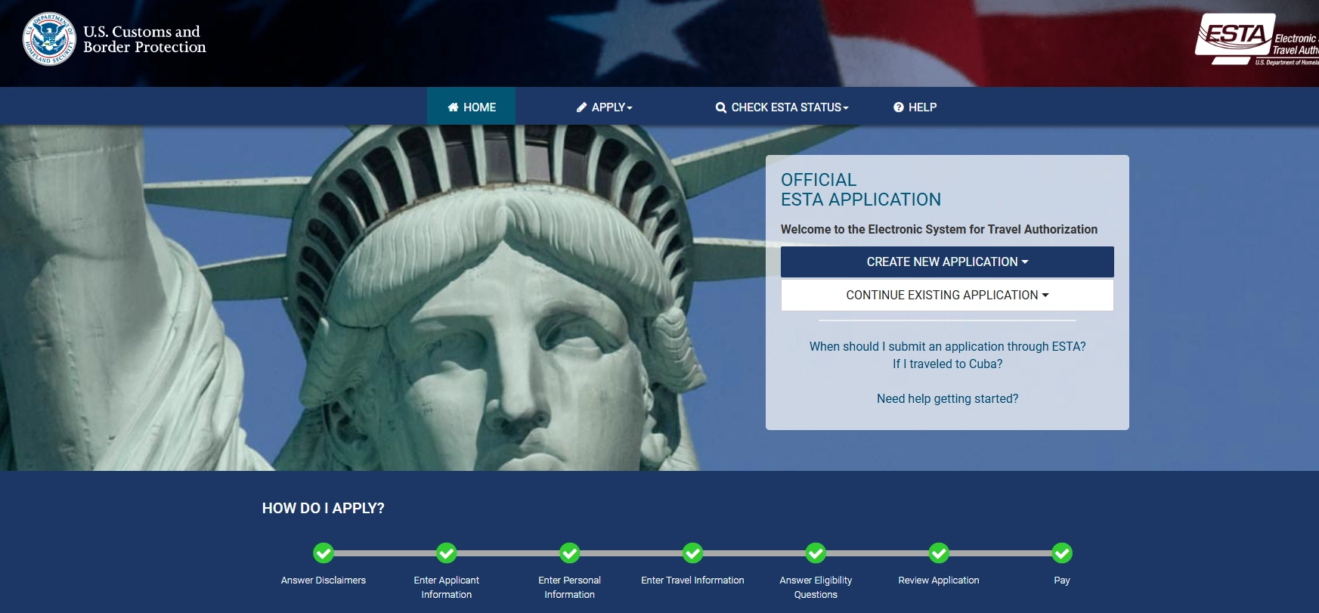Click the green check above Enter Personal Information
Image resolution: width=1319 pixels, height=613 pixels.
(570, 553)
